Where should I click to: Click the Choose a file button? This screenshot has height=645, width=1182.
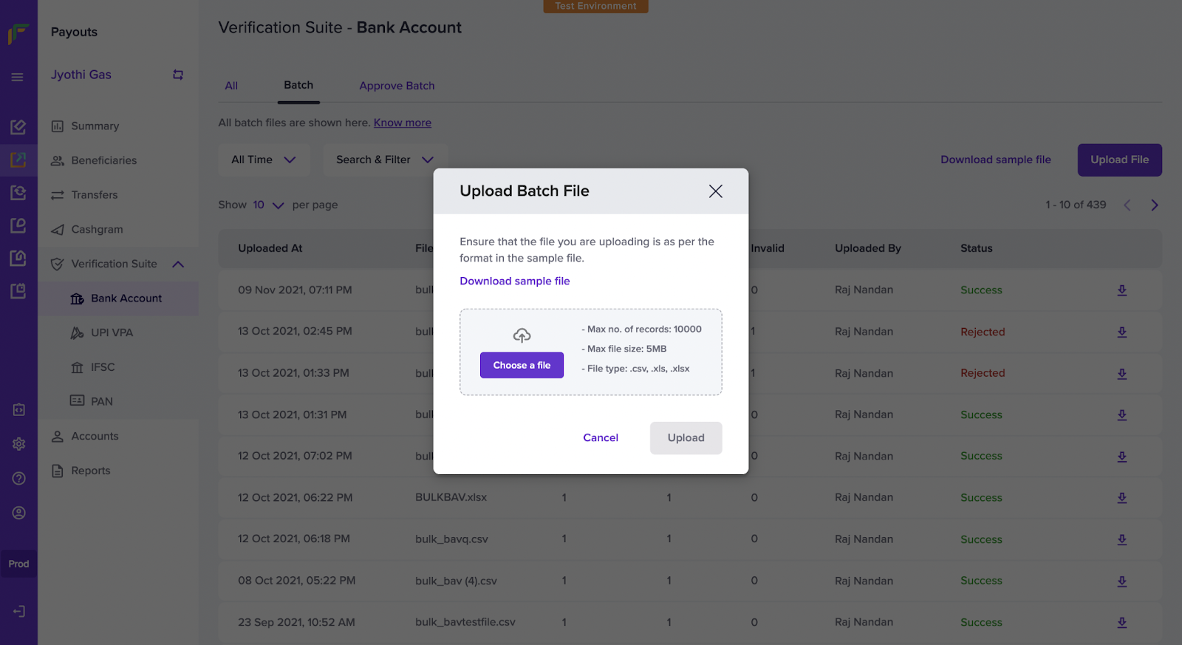pos(522,365)
